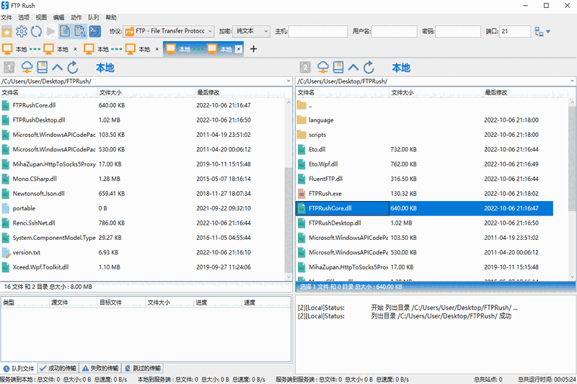Image resolution: width=577 pixels, height=384 pixels.
Task: Open the language folder in right pane
Action: coord(320,120)
